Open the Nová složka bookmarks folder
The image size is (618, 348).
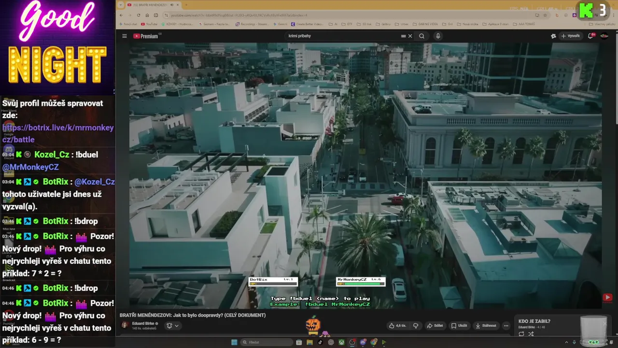[468, 24]
